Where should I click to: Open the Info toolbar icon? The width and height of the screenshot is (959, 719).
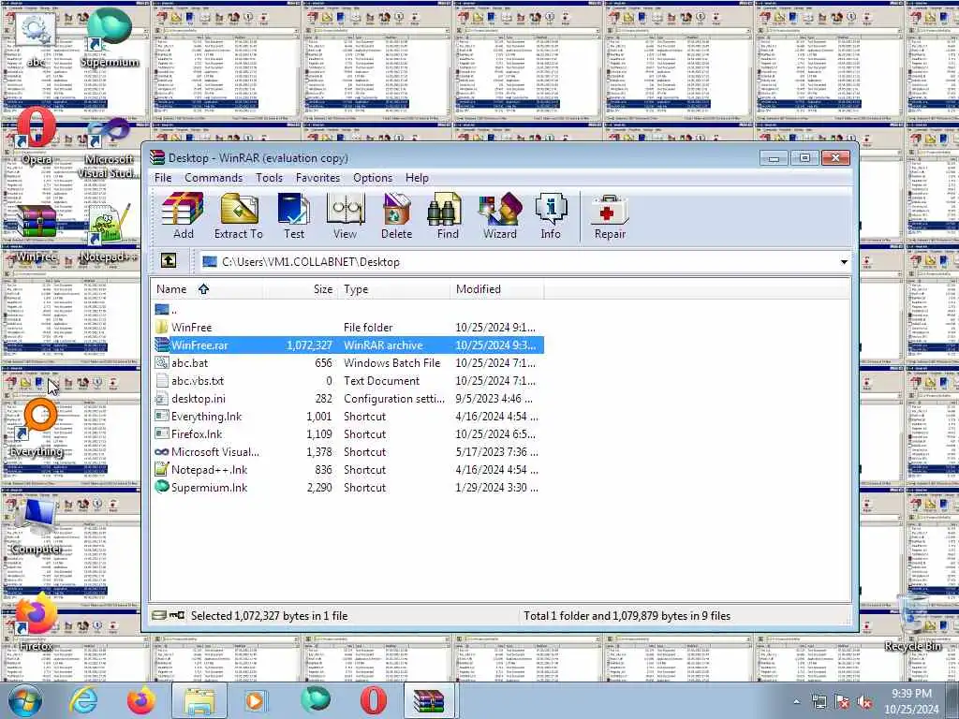(551, 216)
